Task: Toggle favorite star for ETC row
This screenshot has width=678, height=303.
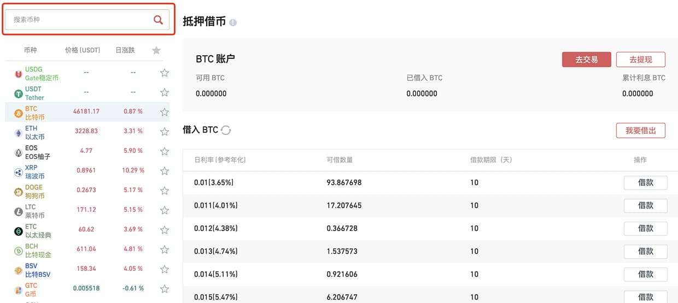Action: click(165, 230)
